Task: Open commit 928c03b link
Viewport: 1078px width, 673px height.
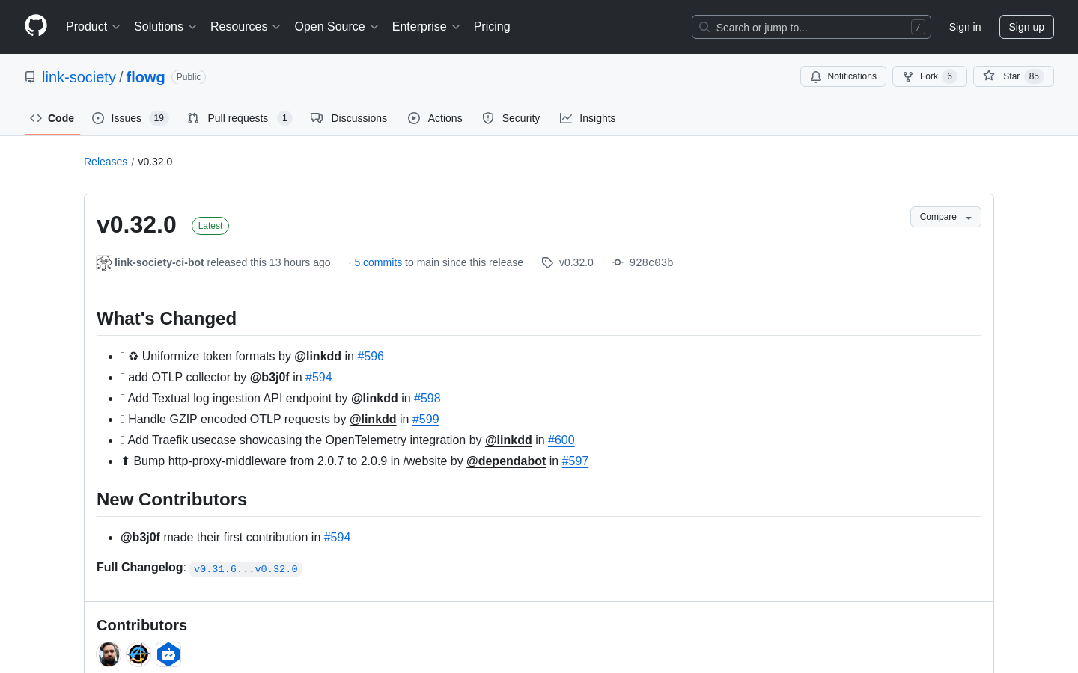Action: pyautogui.click(x=651, y=262)
